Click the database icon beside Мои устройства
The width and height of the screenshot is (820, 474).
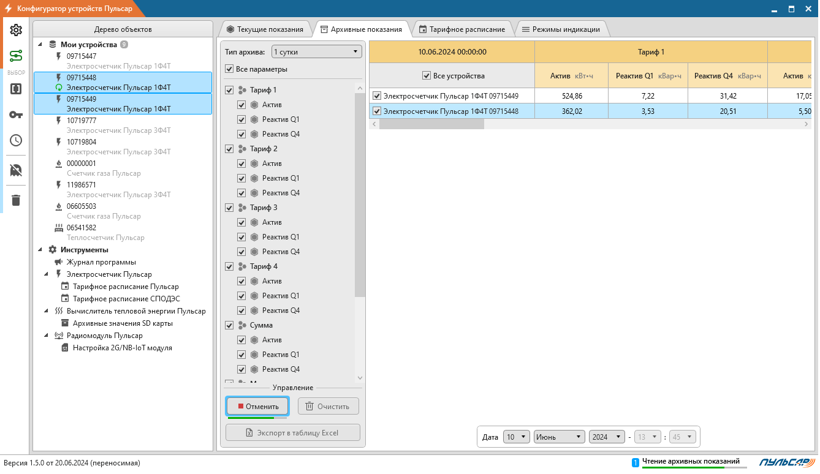[52, 45]
